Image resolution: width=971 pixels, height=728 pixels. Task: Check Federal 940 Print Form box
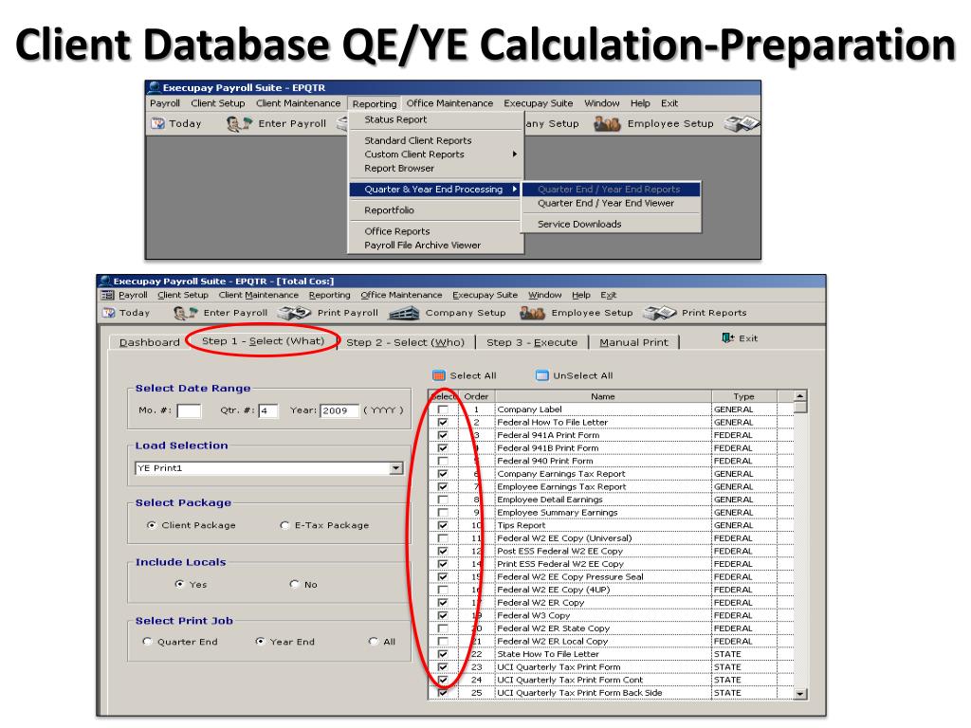443,462
